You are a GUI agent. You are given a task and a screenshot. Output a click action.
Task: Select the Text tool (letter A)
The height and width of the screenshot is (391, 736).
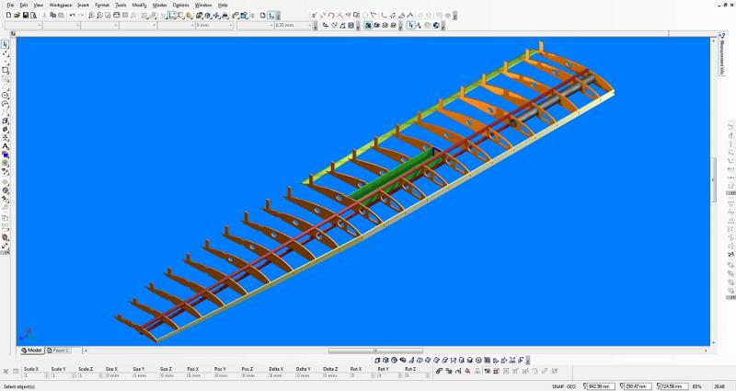[6, 146]
